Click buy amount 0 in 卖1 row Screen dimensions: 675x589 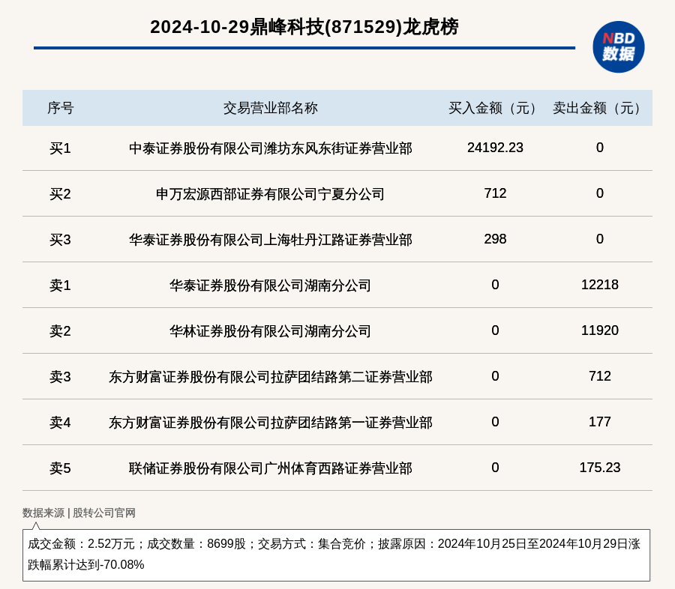click(x=495, y=285)
